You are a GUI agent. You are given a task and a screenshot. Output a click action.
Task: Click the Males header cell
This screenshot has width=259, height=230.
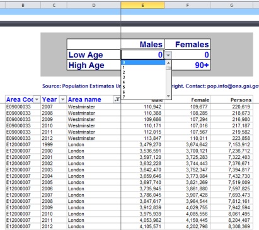pos(142,44)
